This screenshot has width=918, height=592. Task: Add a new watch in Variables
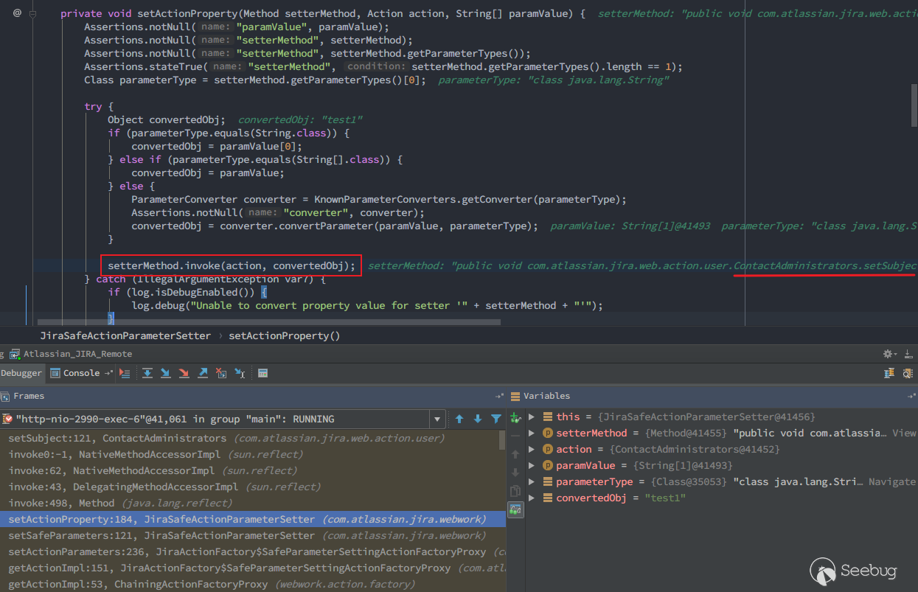pos(515,418)
